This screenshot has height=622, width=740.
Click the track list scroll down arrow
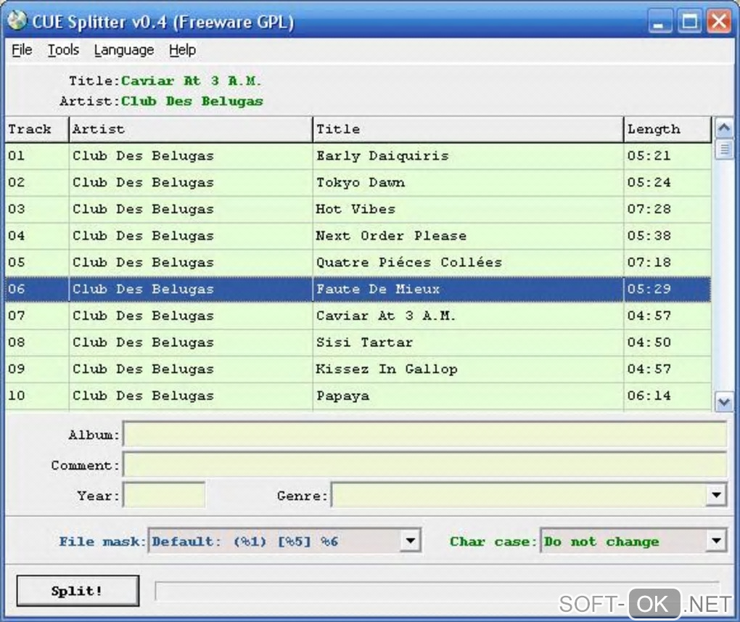pyautogui.click(x=724, y=402)
